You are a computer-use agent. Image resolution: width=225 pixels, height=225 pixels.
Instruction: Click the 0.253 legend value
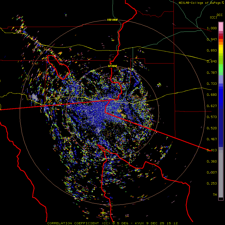coord(212,183)
